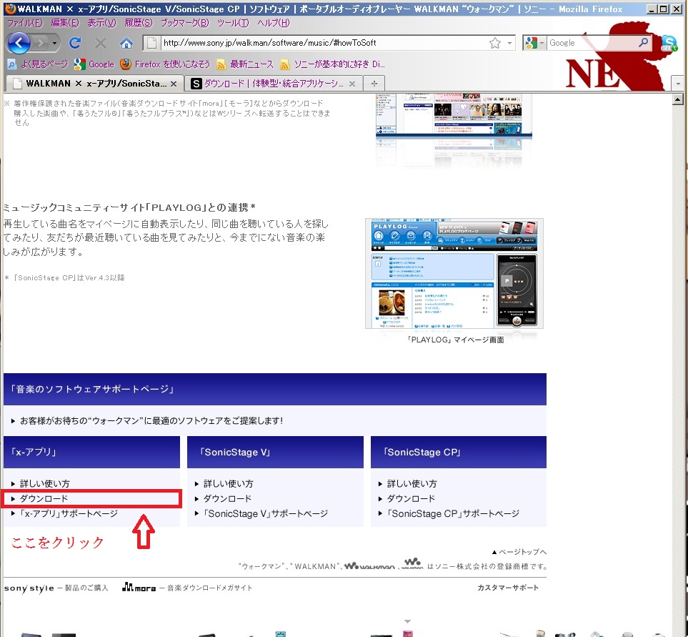688x637 pixels.
Task: Open the ファイル(F) menu
Action: (25, 23)
